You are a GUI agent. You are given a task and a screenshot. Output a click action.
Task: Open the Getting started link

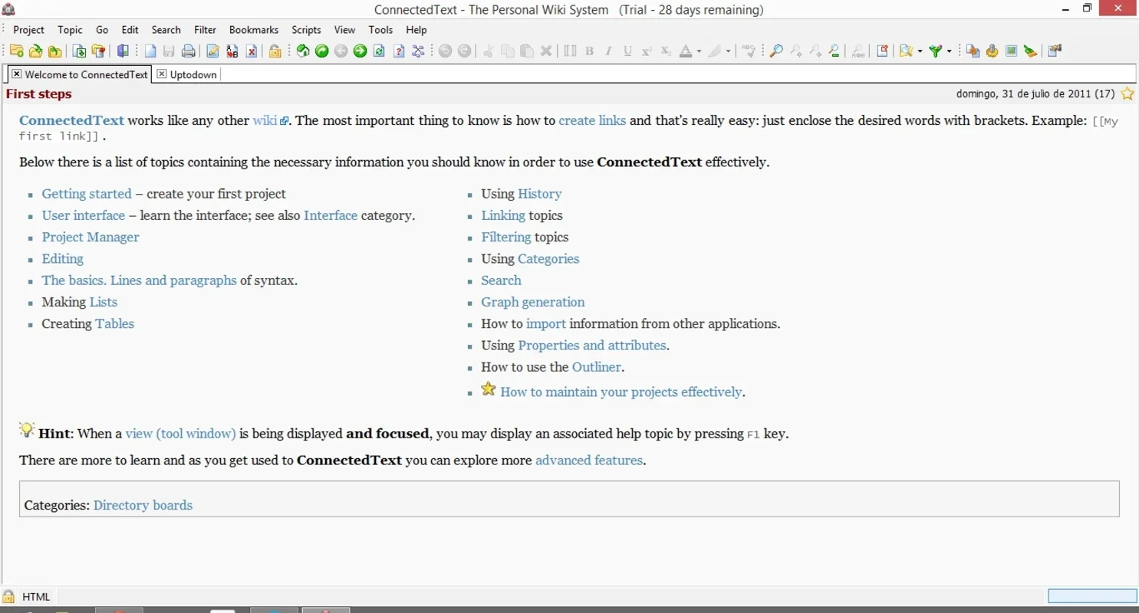pyautogui.click(x=87, y=194)
